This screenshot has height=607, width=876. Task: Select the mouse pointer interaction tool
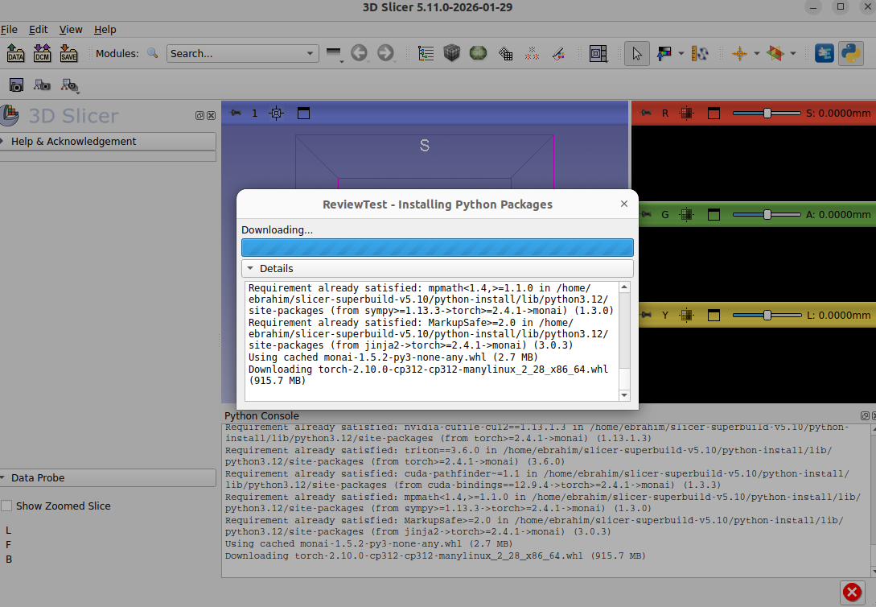click(637, 53)
